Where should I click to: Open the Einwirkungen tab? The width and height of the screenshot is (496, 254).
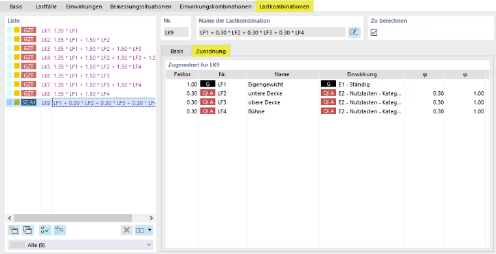84,7
